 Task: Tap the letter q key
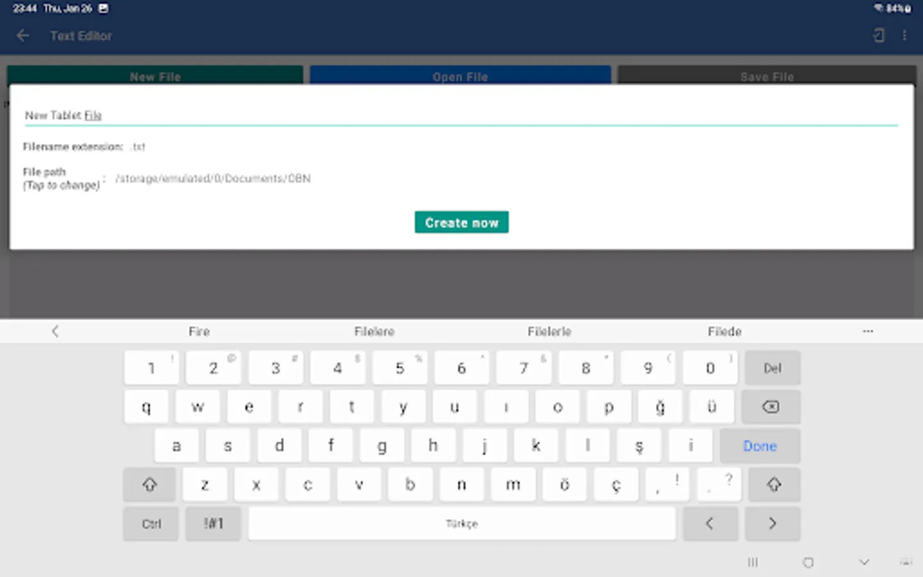(x=146, y=407)
